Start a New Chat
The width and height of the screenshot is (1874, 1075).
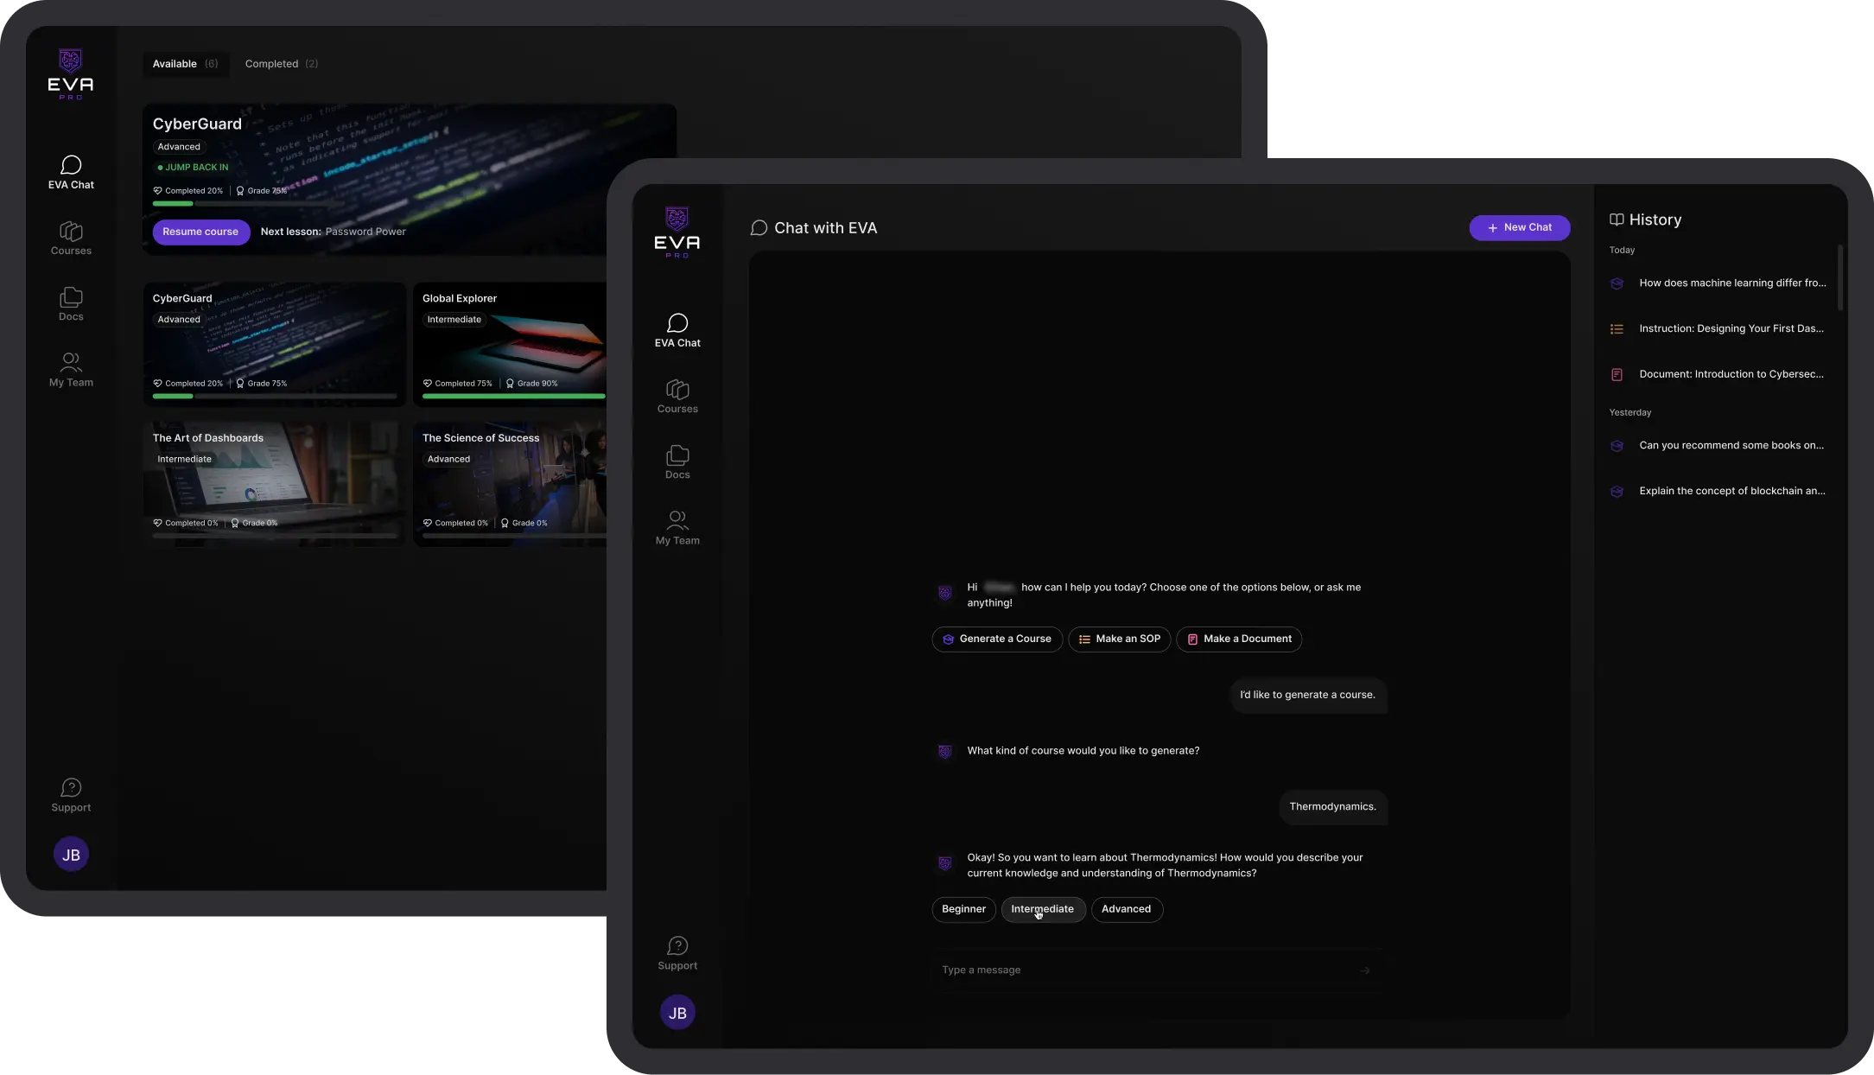[x=1520, y=227]
